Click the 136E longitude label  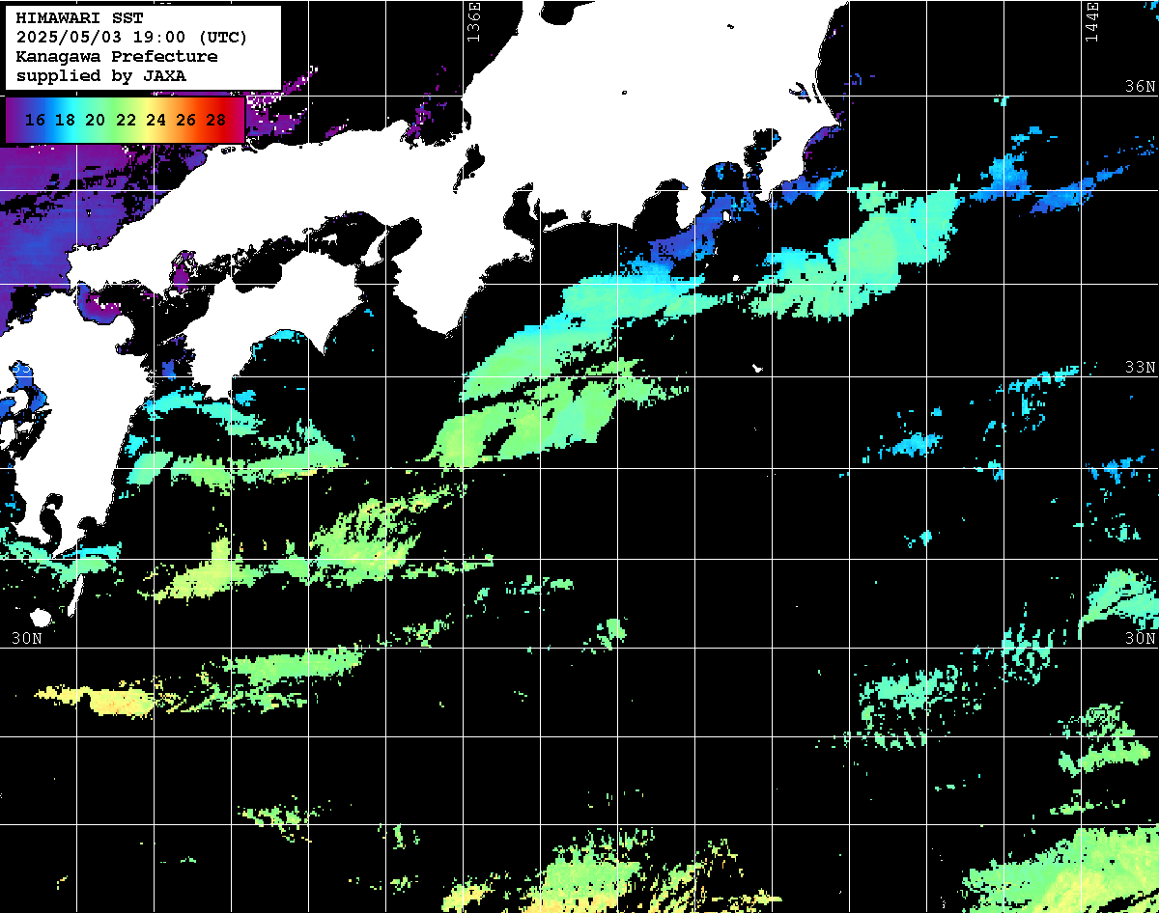pyautogui.click(x=473, y=21)
